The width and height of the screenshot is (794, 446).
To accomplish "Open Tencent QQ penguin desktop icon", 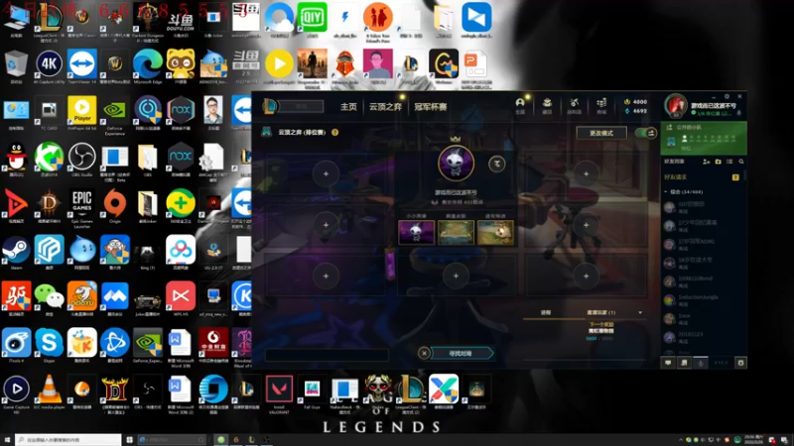I will coord(16,160).
